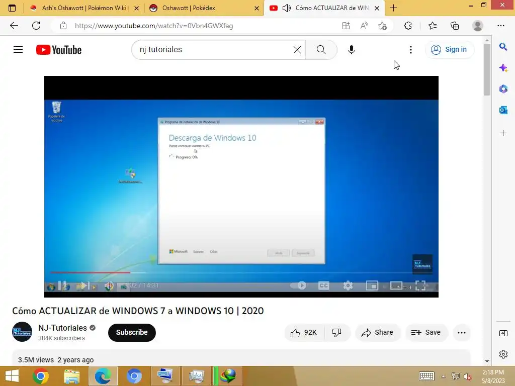Open the sidebar settings gear
Viewport: 515px width, 386px height.
tap(503, 354)
